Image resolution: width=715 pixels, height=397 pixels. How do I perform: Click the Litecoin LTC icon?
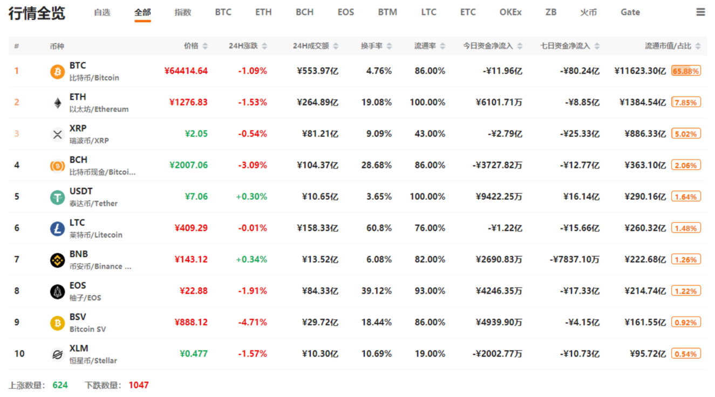point(57,228)
